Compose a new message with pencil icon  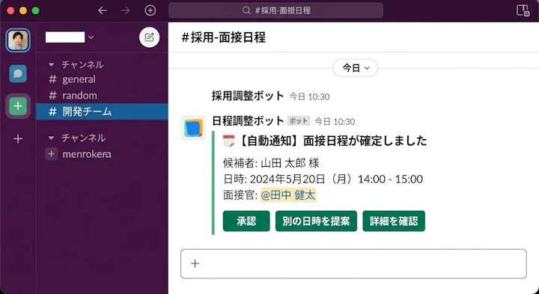pyautogui.click(x=149, y=37)
